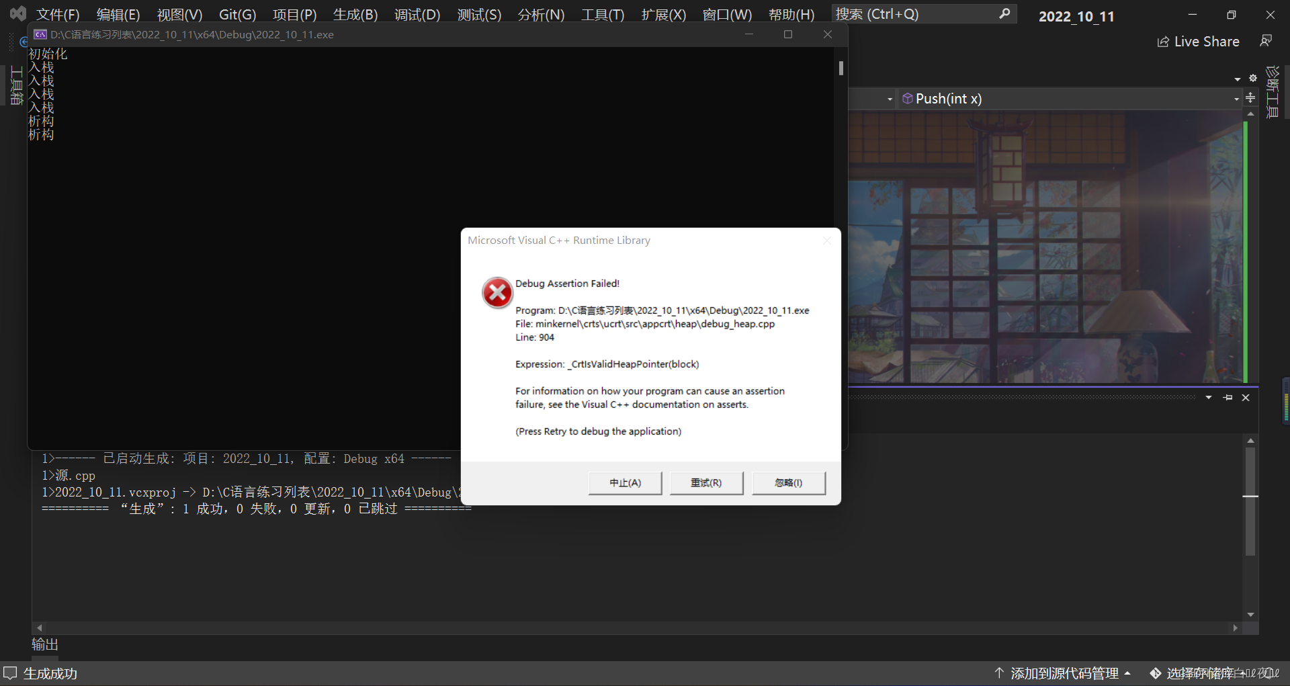Open the settings gear above the editor
This screenshot has width=1290, height=686.
tap(1253, 78)
